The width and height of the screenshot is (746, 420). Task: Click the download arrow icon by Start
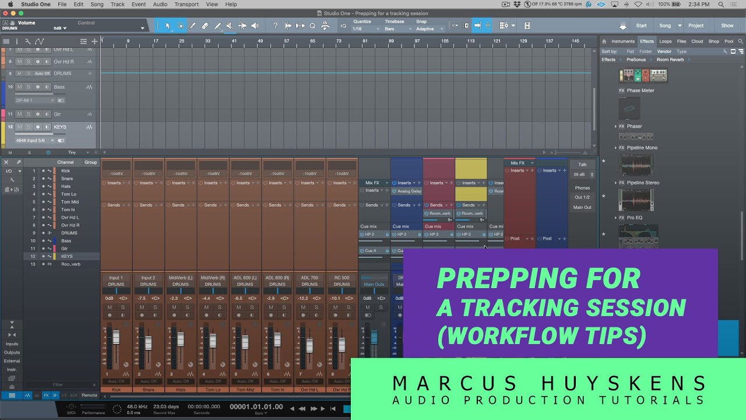(623, 26)
